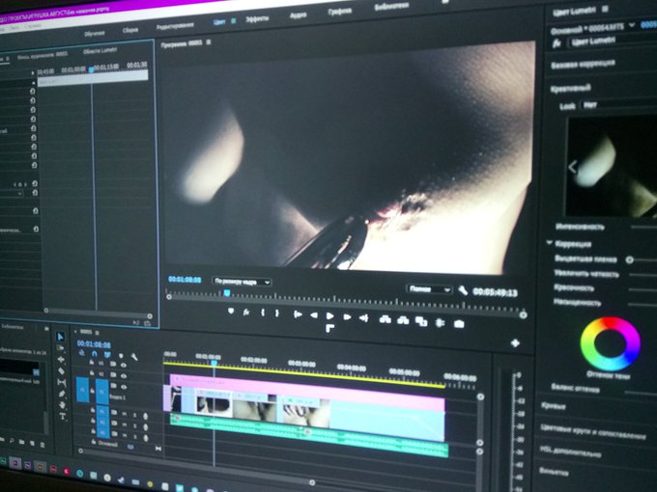Open the Look preset dropdown
The height and width of the screenshot is (492, 657).
tap(619, 105)
